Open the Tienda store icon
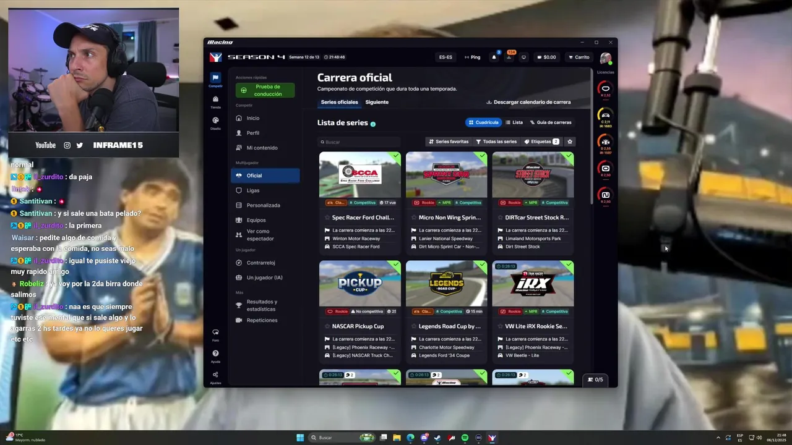Viewport: 792px width, 445px height. pyautogui.click(x=215, y=99)
